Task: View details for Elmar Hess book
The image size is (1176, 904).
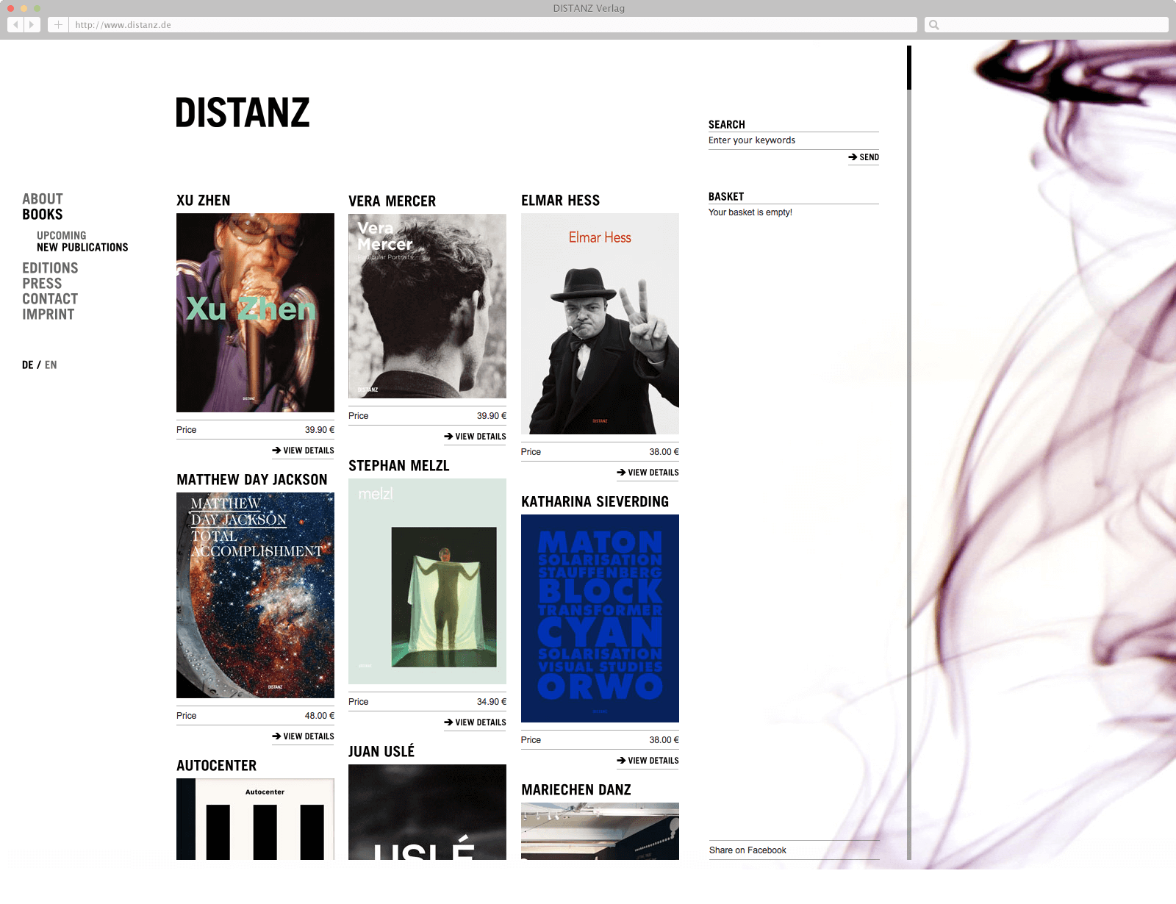Action: click(648, 473)
